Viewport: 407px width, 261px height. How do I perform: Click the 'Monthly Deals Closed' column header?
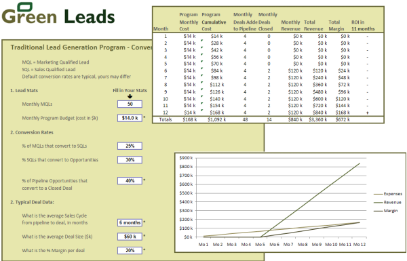click(267, 22)
